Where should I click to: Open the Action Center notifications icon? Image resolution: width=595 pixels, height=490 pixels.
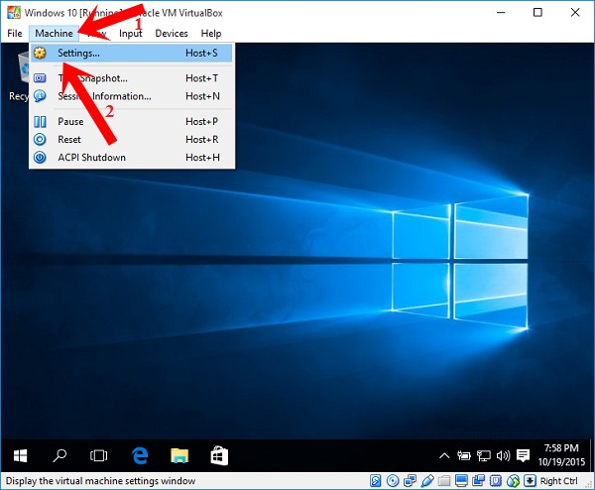523,455
